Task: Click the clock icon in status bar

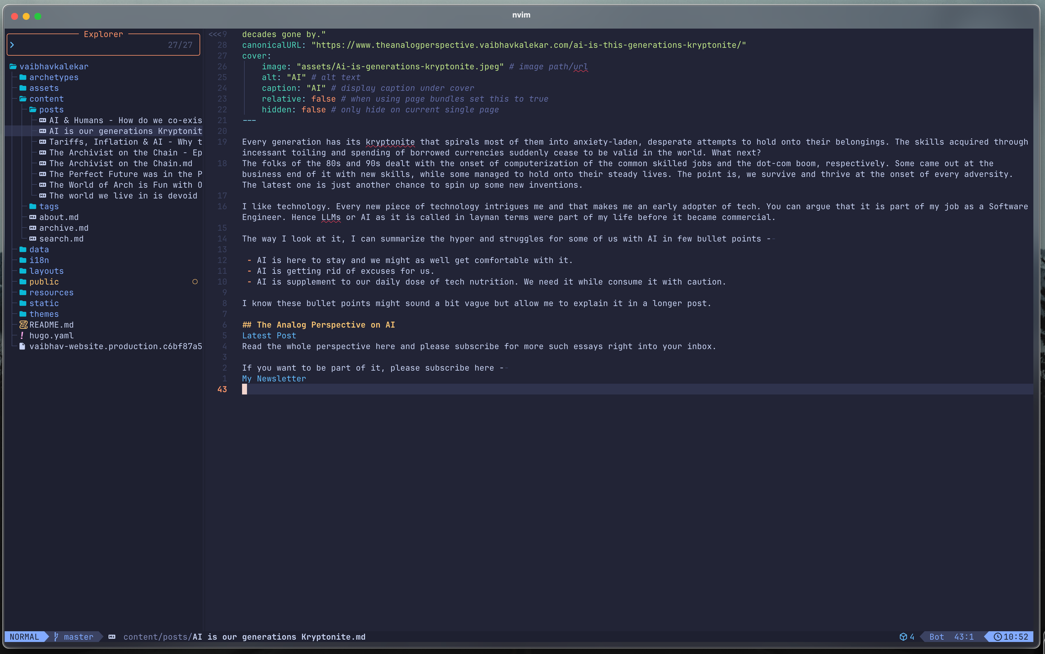Action: 997,637
